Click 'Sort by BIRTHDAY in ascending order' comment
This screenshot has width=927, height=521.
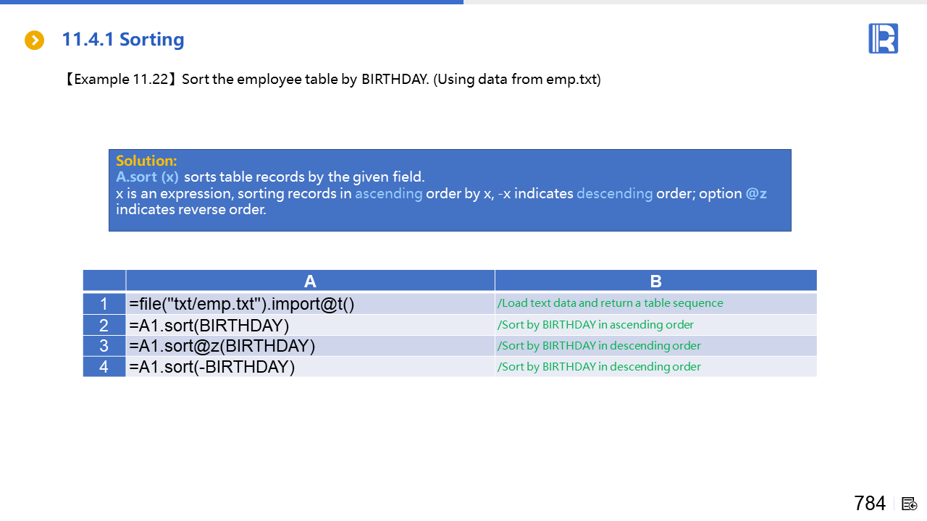pyautogui.click(x=595, y=325)
